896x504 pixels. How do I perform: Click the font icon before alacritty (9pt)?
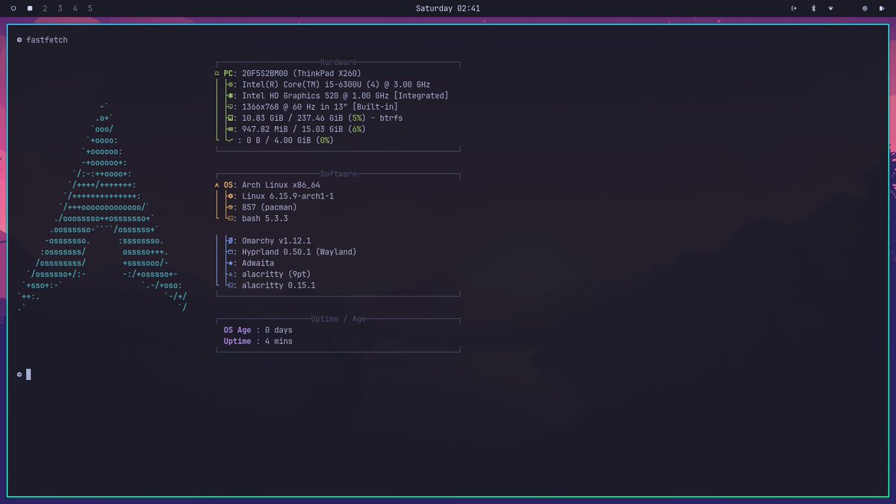(231, 275)
